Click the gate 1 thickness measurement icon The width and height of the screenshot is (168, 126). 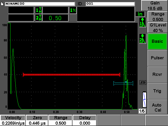click(x=38, y=10)
